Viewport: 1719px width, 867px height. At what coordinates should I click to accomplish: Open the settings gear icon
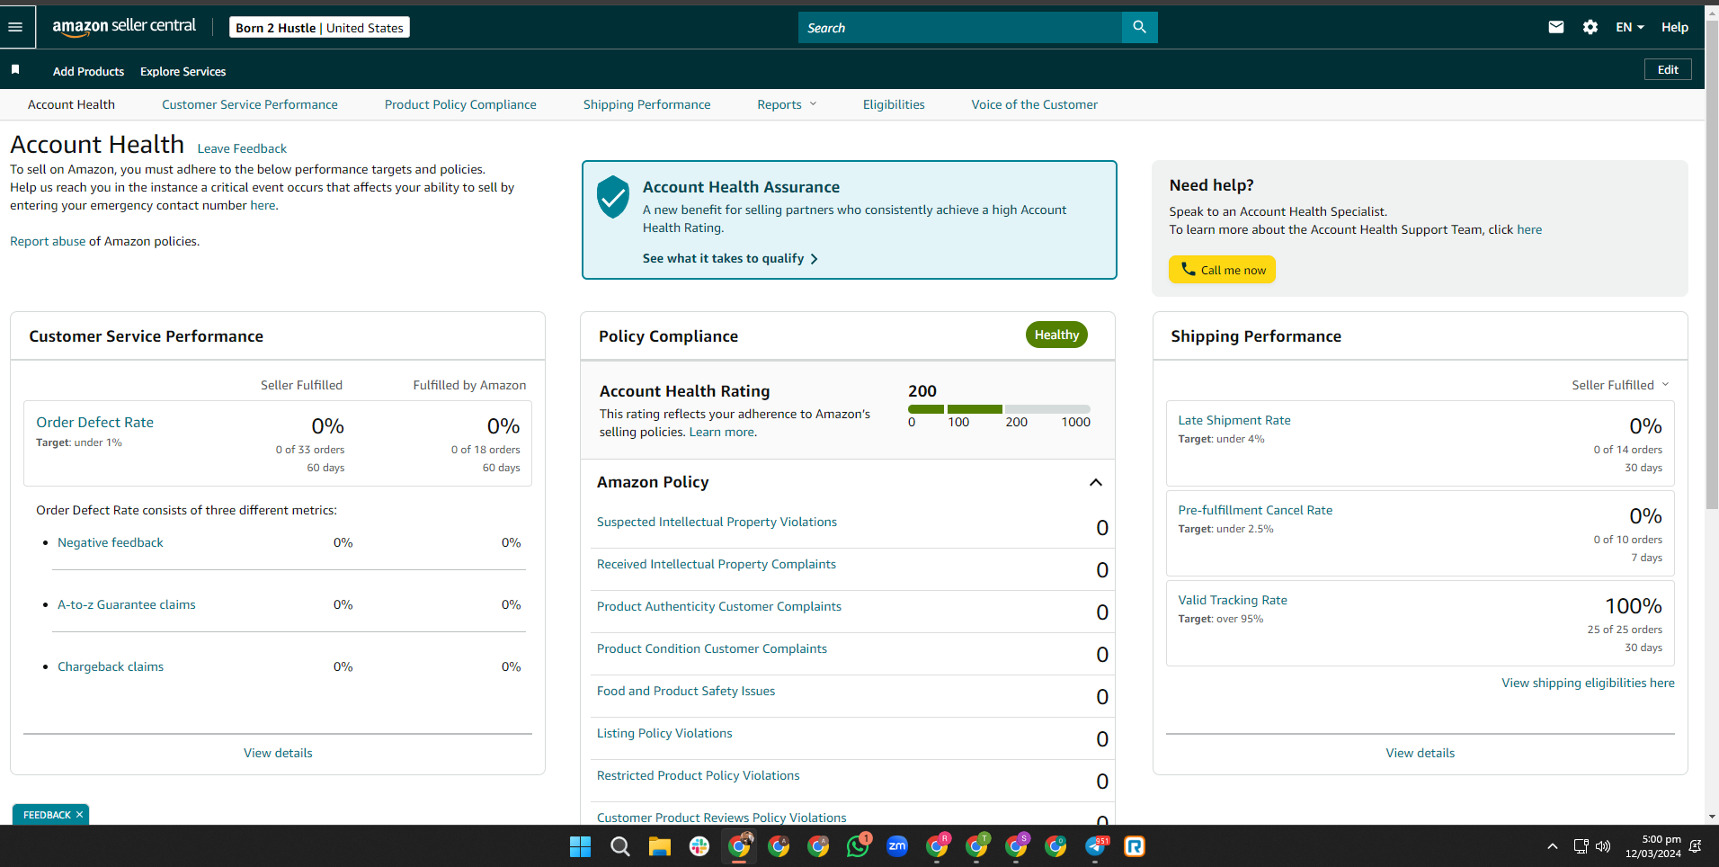pos(1590,27)
